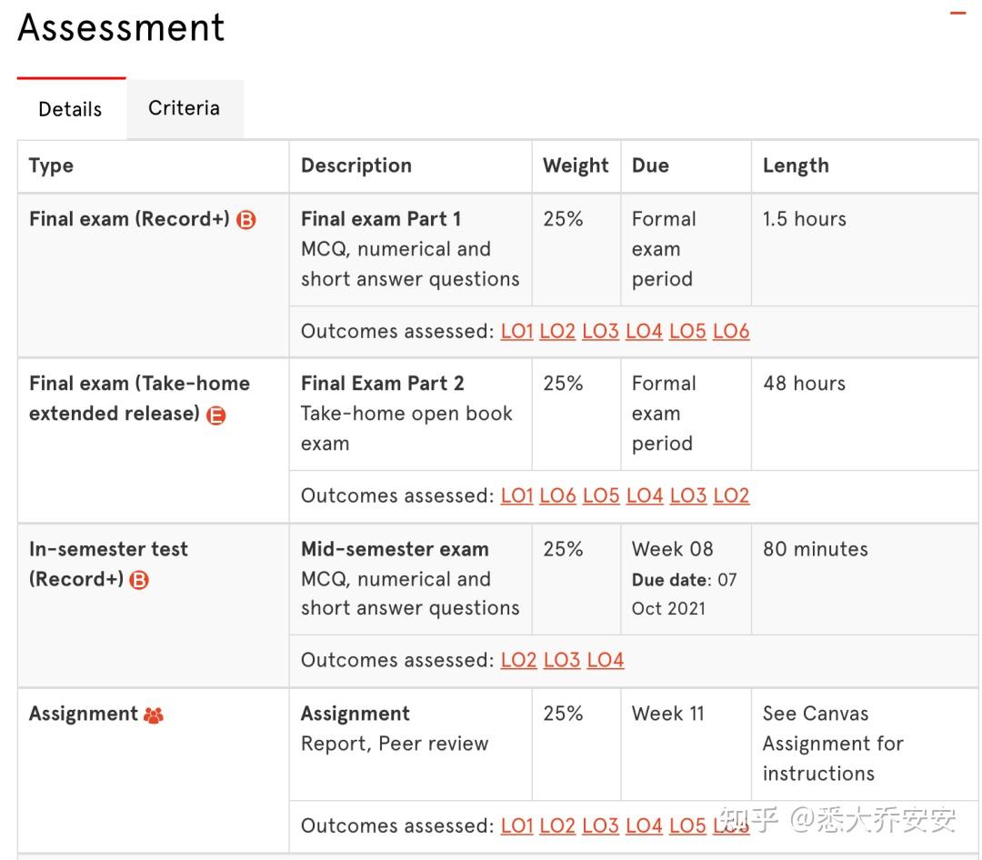Click LO4 link in Assignment outcomes row
Viewport: 982px width, 860px height.
click(x=644, y=826)
